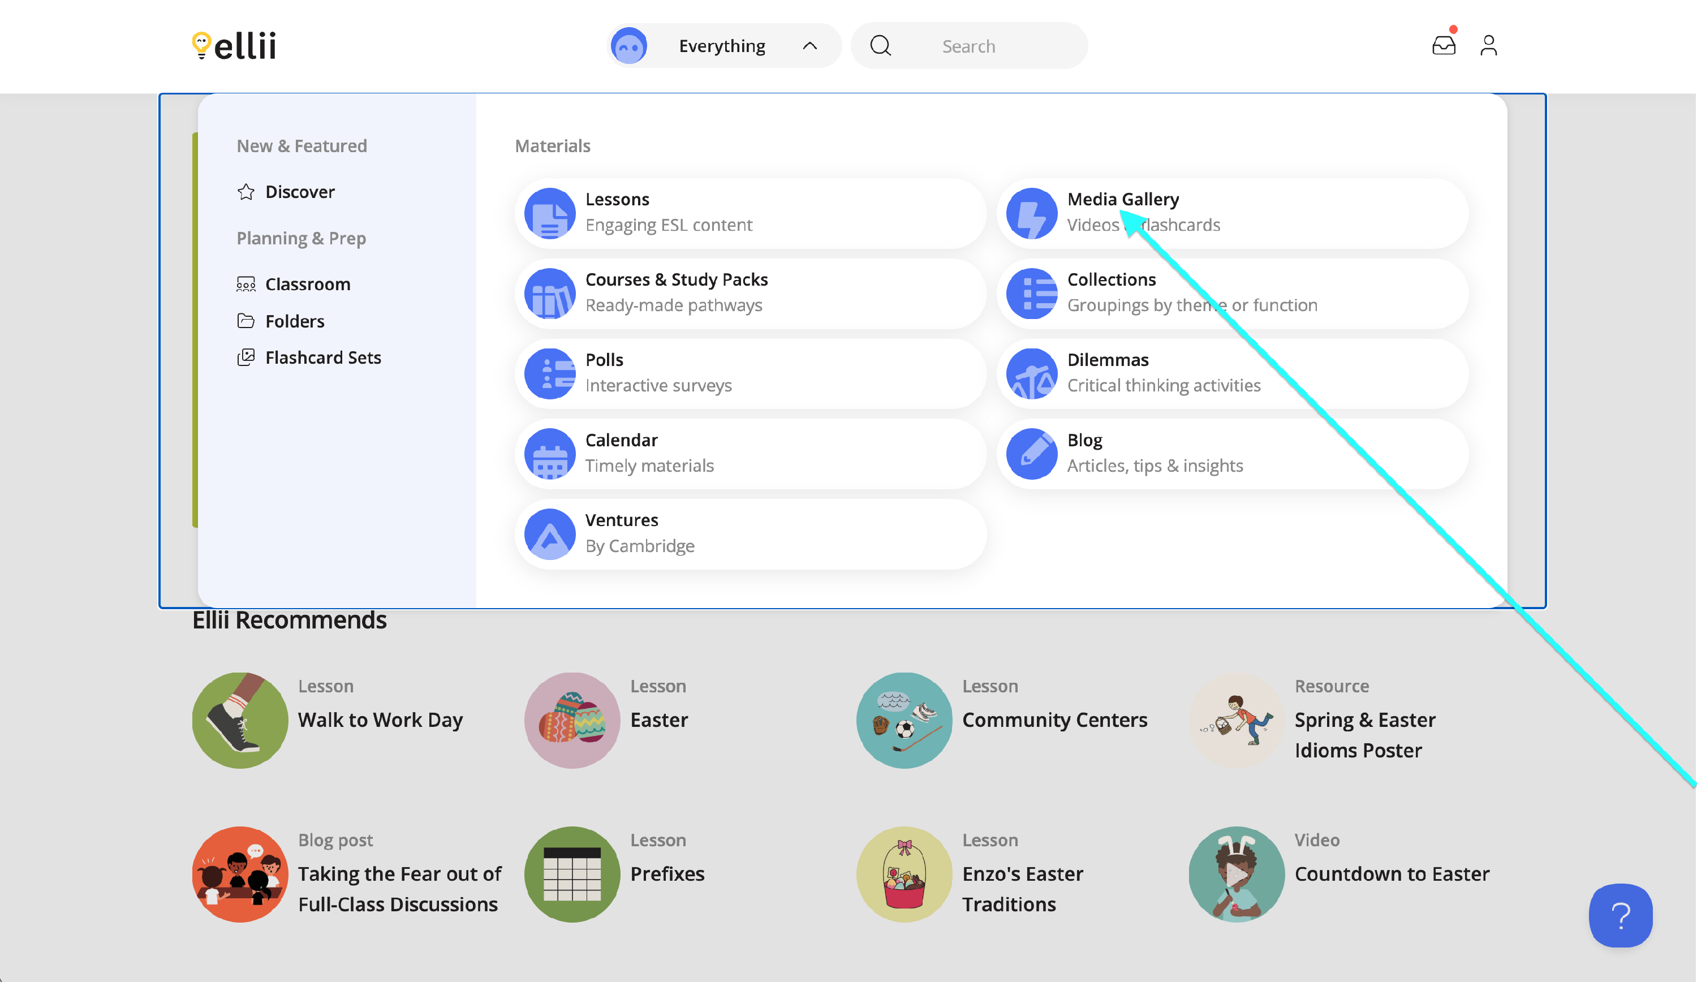1697x982 pixels.
Task: Click the blue help question mark button
Action: (x=1620, y=915)
